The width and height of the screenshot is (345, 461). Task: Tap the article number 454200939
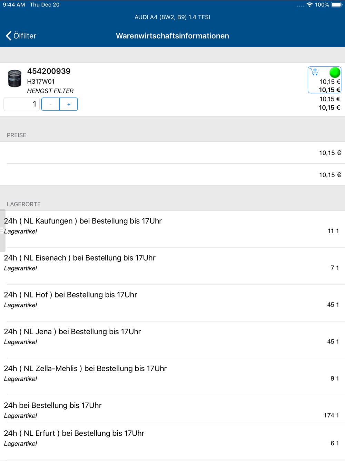click(49, 71)
